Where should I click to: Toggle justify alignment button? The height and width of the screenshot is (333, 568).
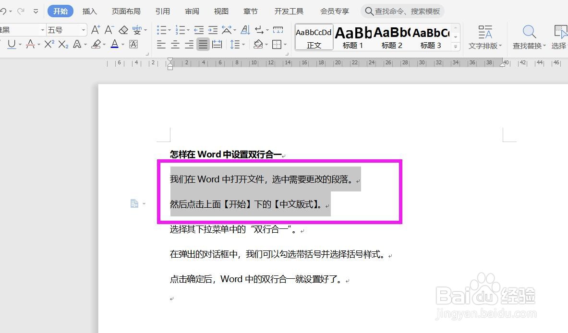click(203, 45)
